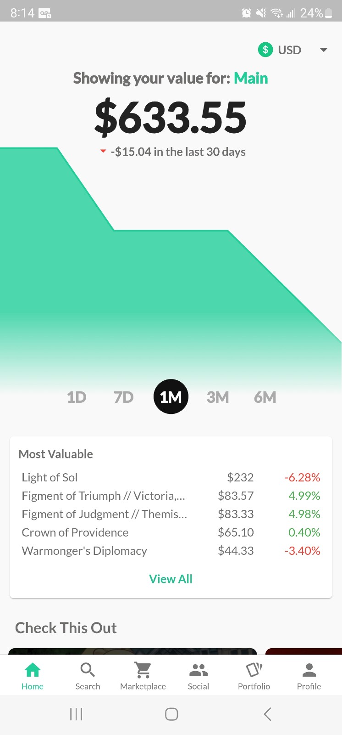This screenshot has width=342, height=735.
Task: Go to Social people icon
Action: click(x=199, y=670)
